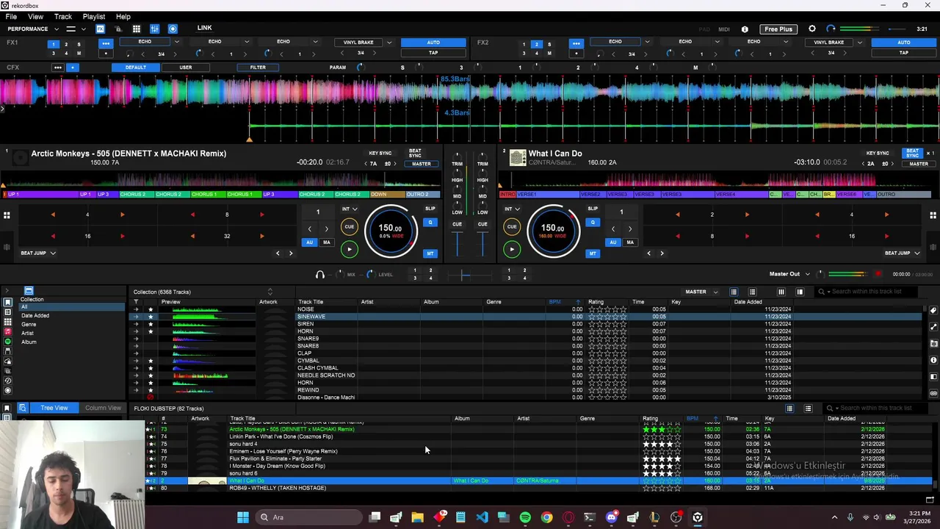The image size is (940, 529).
Task: Expand first ECHO effect dropdown in FX1
Action: (178, 42)
